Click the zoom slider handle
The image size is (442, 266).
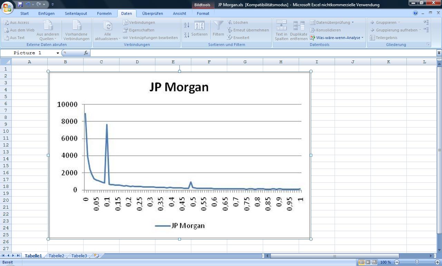(x=417, y=263)
